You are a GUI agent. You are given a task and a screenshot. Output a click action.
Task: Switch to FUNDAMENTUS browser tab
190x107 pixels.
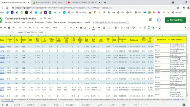(x=49, y=2)
